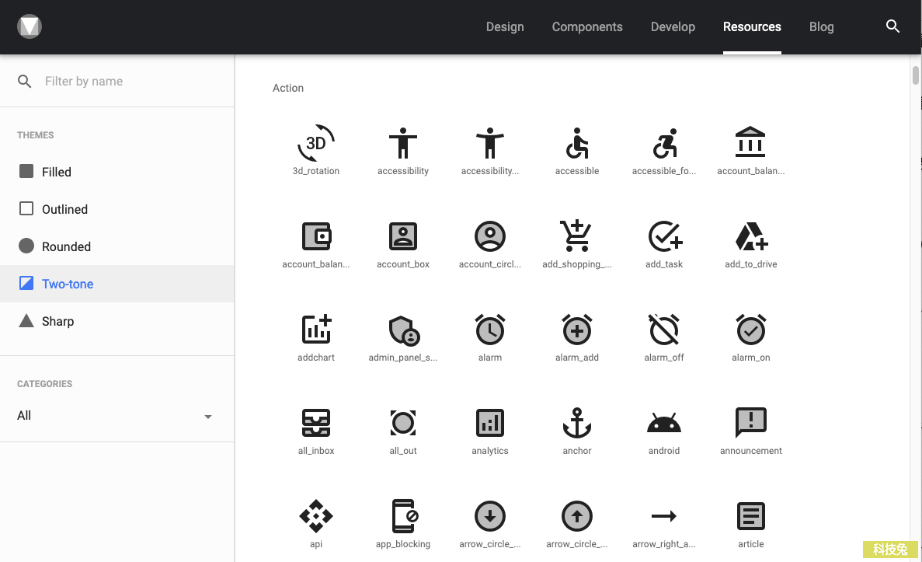Image resolution: width=922 pixels, height=562 pixels.
Task: Select the announcement icon
Action: tap(750, 423)
